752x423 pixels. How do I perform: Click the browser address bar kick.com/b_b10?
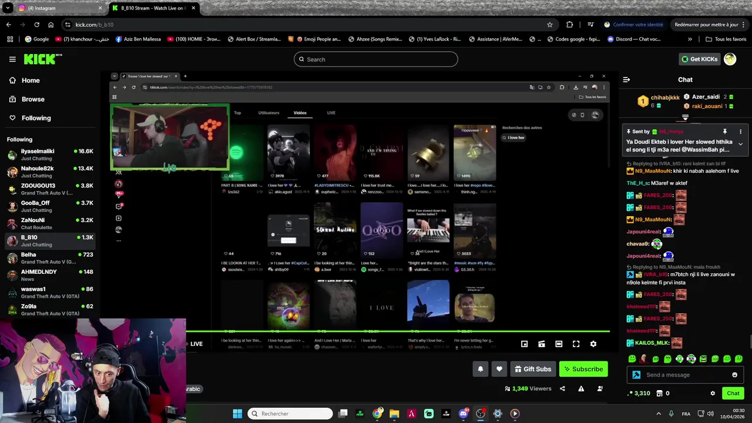305,25
